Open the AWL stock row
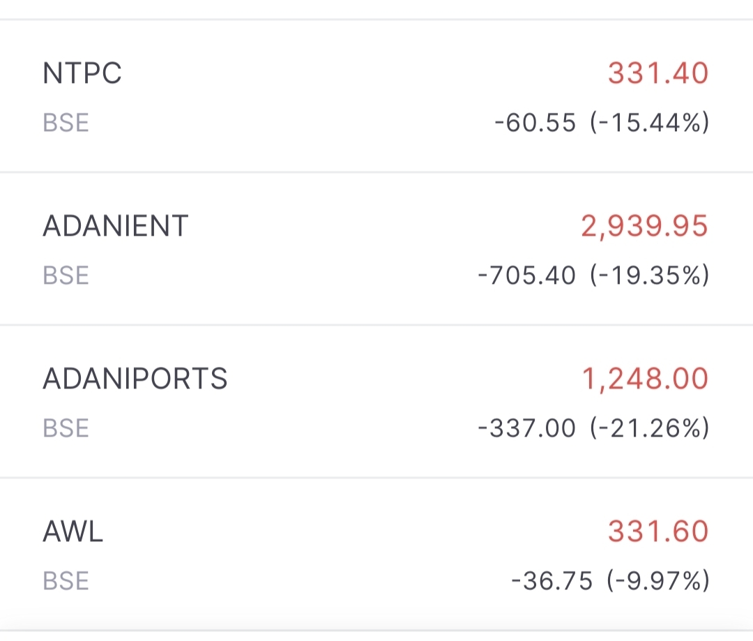This screenshot has width=753, height=641. pos(73,531)
